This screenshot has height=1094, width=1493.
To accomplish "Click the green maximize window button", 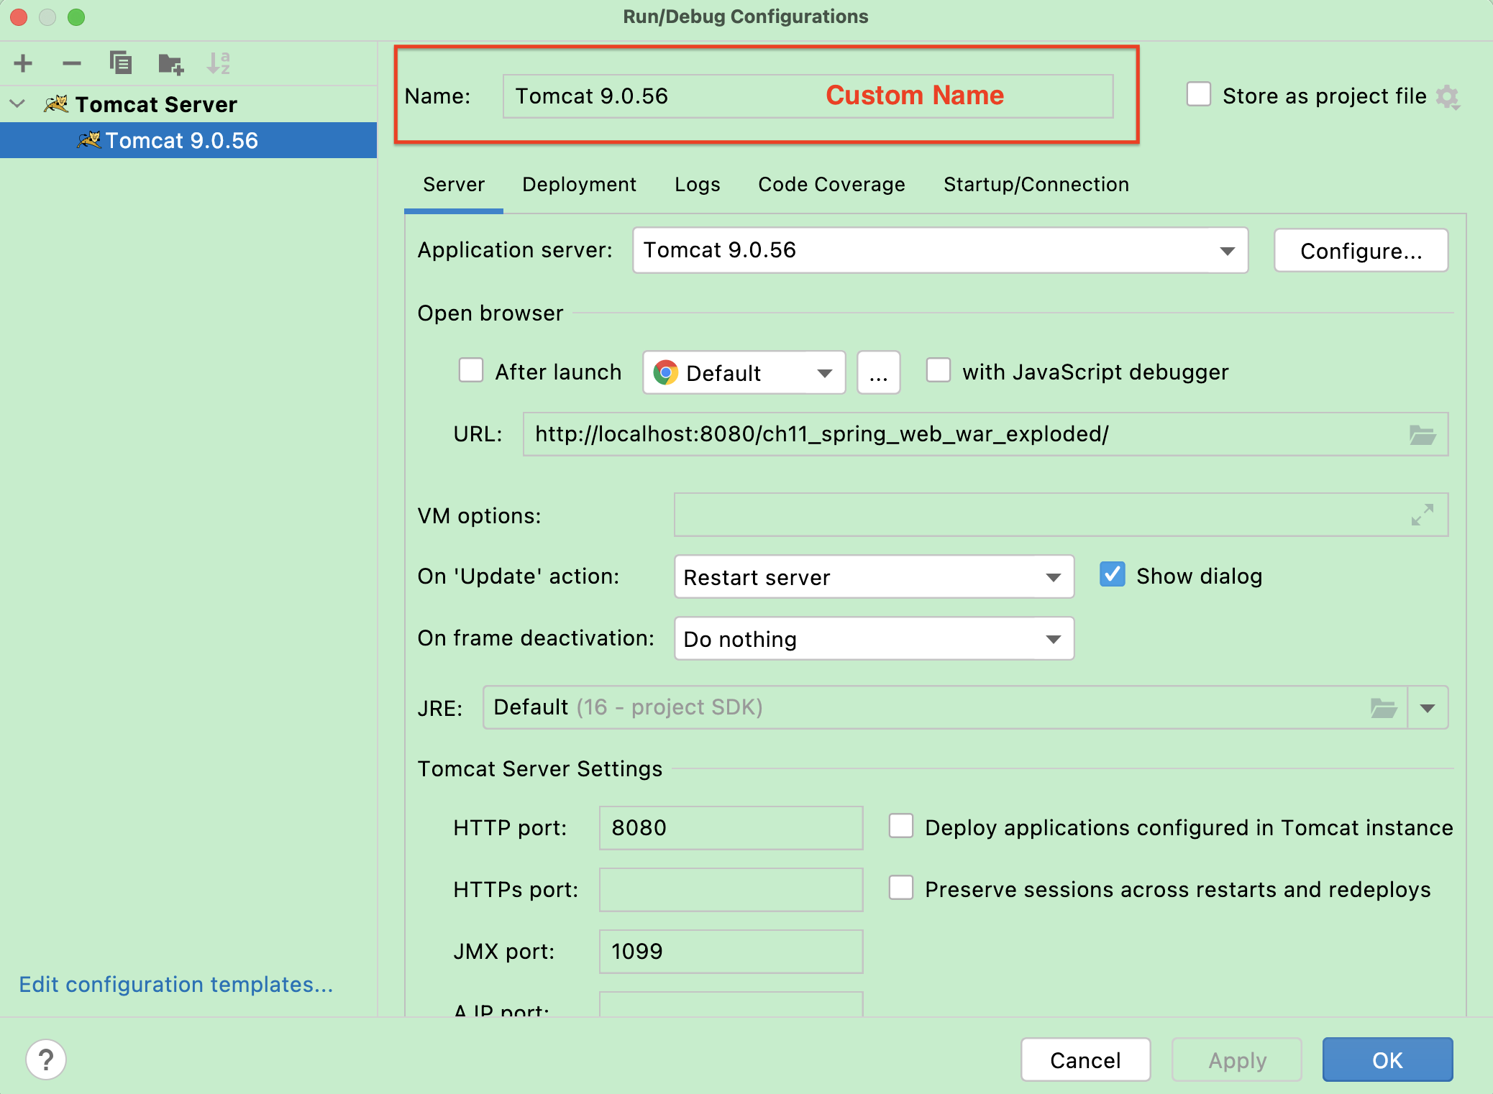I will (x=76, y=17).
